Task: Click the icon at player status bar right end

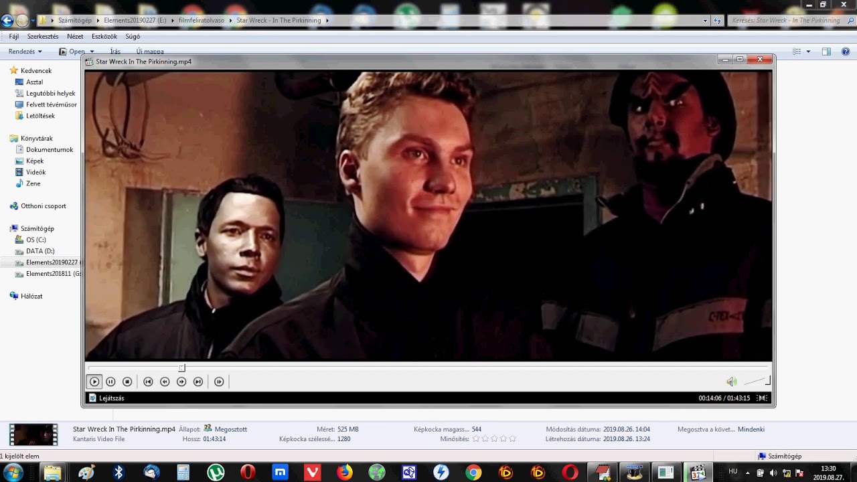Action: [x=762, y=398]
